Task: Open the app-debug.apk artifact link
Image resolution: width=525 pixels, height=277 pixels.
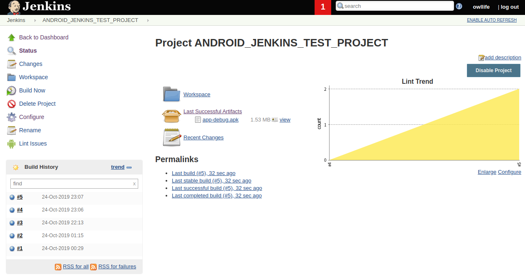Action: [220, 120]
